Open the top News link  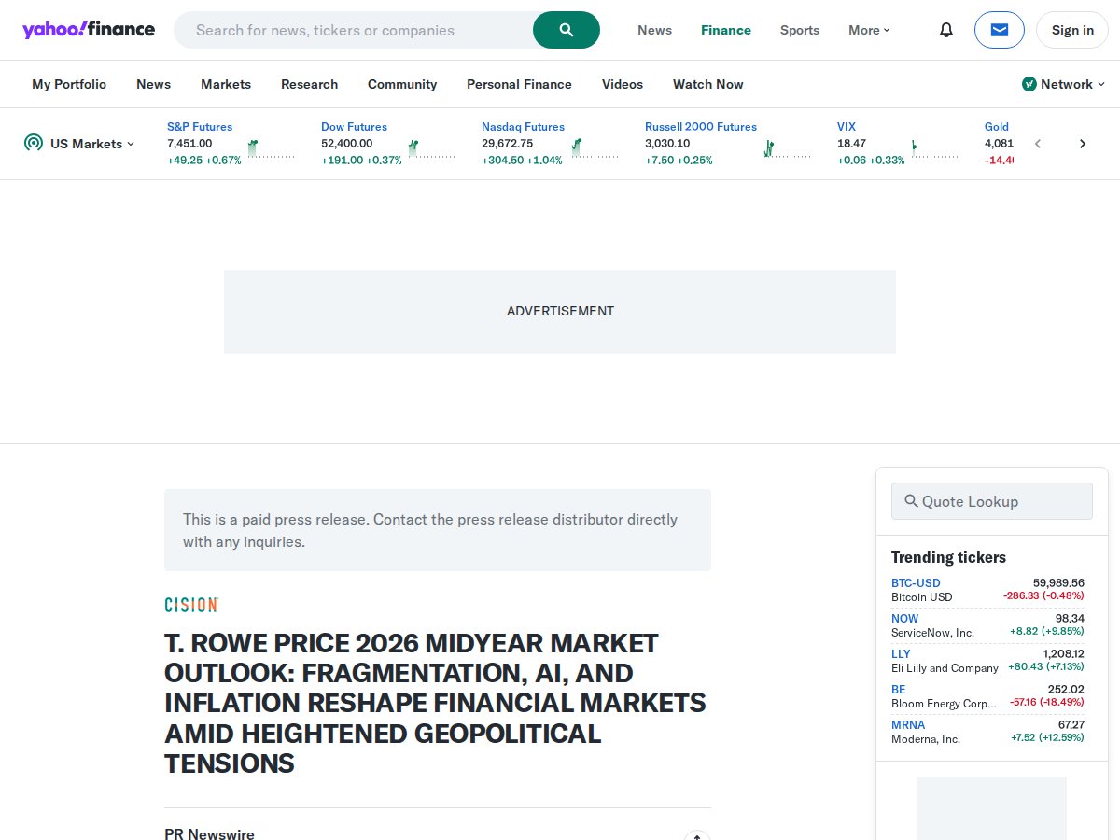[654, 30]
